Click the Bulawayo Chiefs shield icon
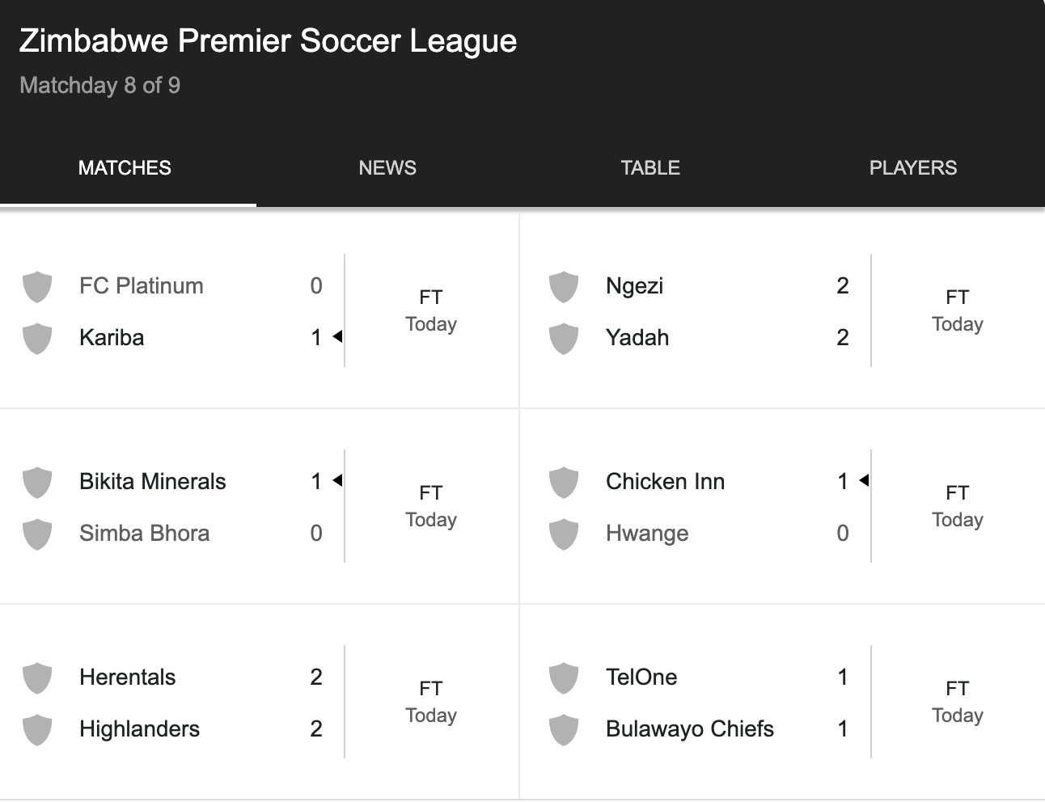The height and width of the screenshot is (802, 1045). [x=564, y=729]
